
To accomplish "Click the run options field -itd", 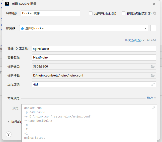I will coord(94,84).
